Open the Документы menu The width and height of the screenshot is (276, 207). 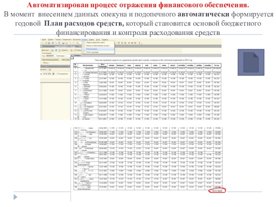(x=77, y=40)
